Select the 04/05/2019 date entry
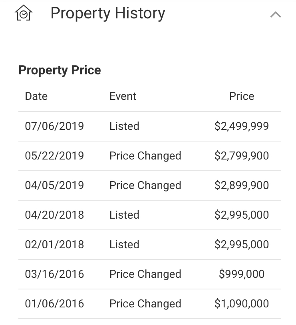 pos(54,185)
